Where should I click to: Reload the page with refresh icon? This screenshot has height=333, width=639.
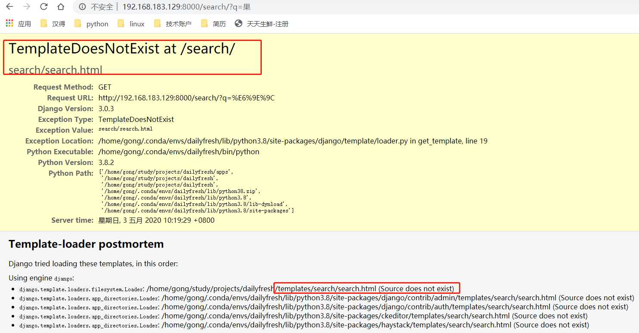[43, 6]
